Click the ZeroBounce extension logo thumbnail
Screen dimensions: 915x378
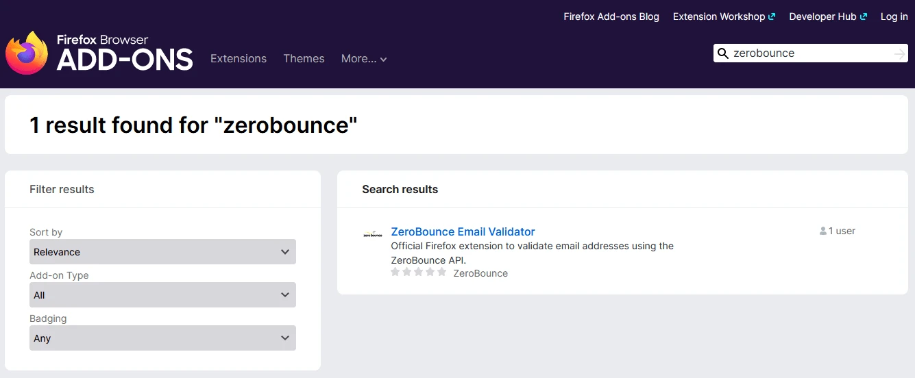(x=372, y=234)
